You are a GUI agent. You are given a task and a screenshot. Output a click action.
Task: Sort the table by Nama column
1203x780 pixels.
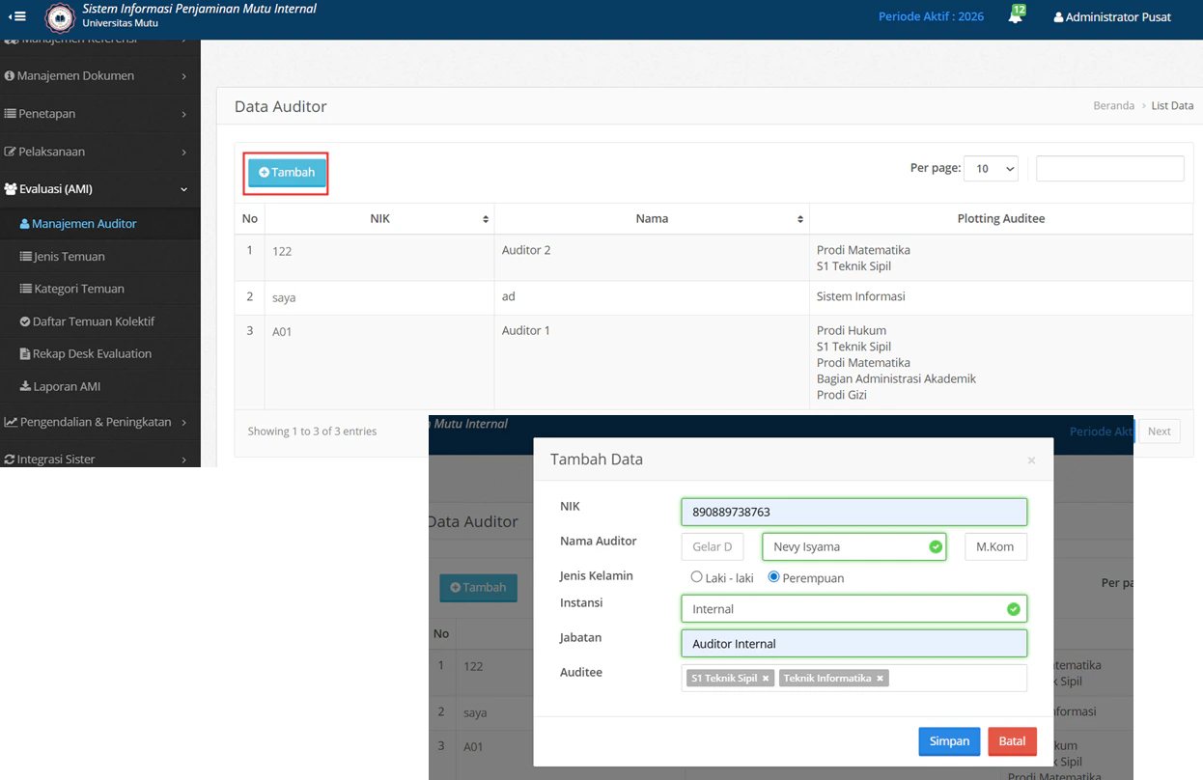coord(652,219)
